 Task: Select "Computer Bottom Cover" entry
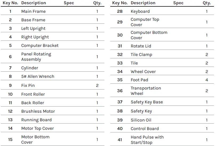[x=149, y=35]
